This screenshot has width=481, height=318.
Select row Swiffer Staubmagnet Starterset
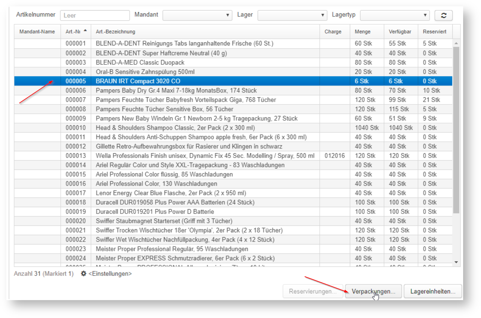click(233, 221)
